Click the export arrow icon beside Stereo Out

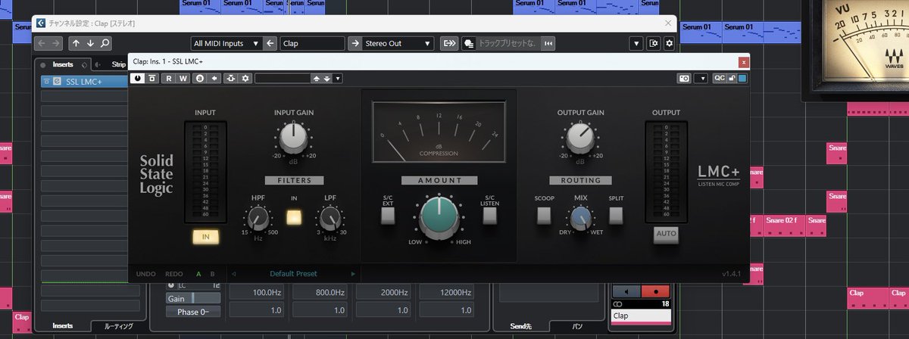(x=449, y=43)
